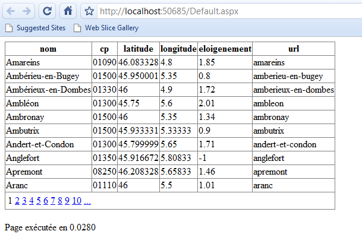
Task: Select the Apremont name cell
Action: [x=48, y=172]
